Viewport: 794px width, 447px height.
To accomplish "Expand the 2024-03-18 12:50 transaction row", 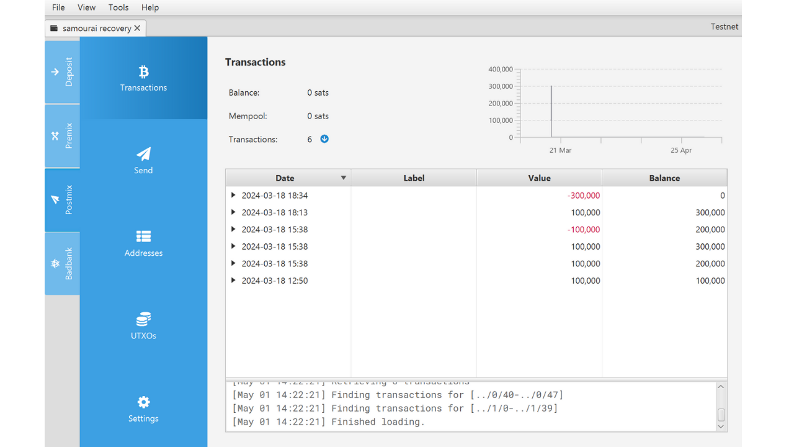I will 233,281.
